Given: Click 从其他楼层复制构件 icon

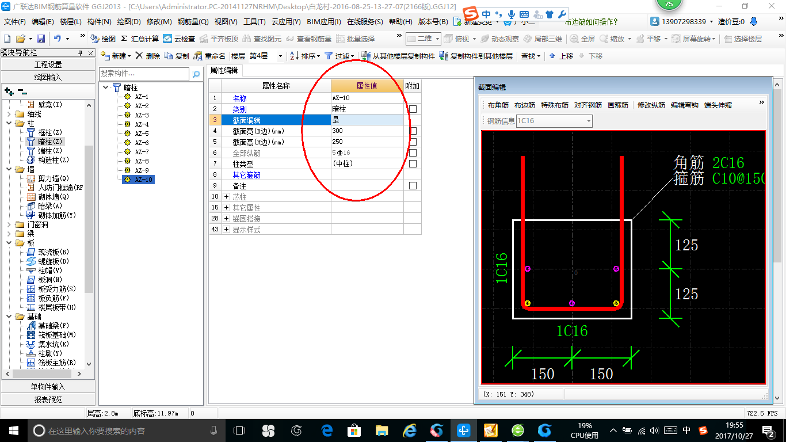Looking at the screenshot, I should (366, 56).
